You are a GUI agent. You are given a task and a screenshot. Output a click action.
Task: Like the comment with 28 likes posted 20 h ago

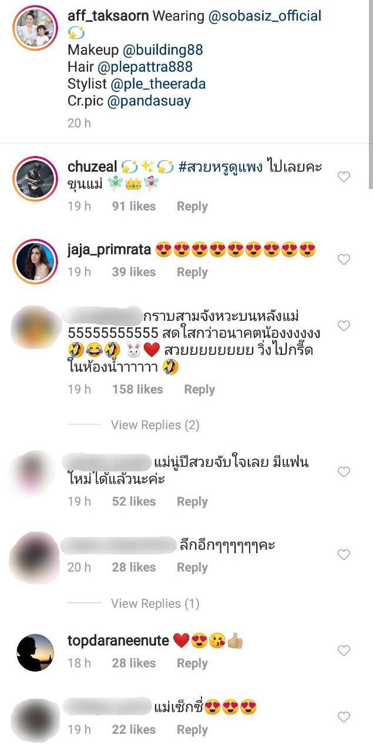click(x=344, y=554)
